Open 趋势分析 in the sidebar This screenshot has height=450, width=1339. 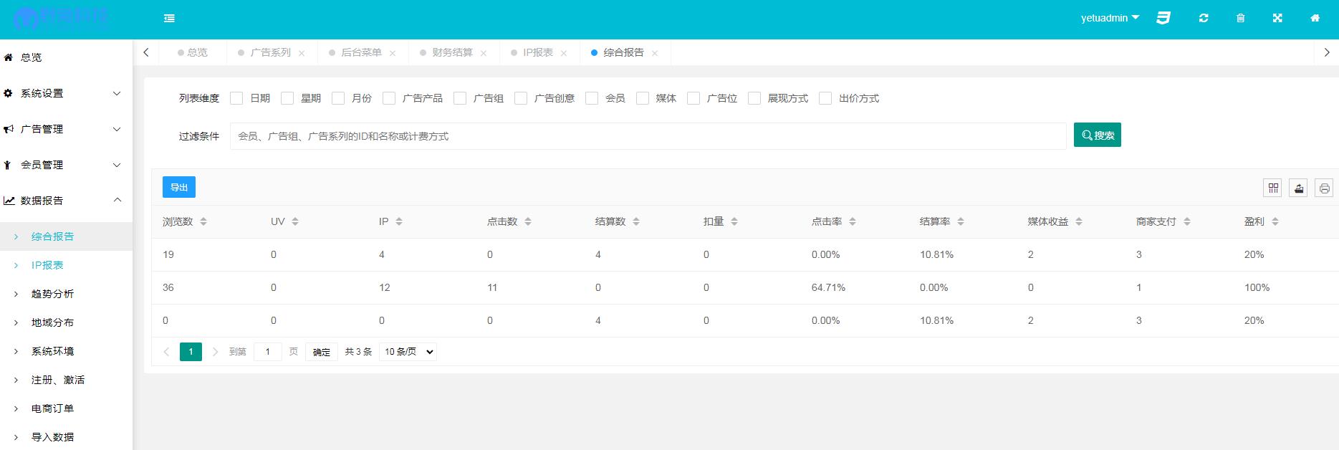52,294
